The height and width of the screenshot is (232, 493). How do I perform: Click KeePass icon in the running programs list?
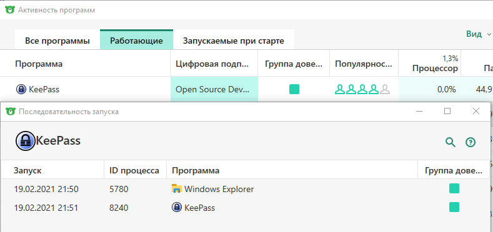21,89
